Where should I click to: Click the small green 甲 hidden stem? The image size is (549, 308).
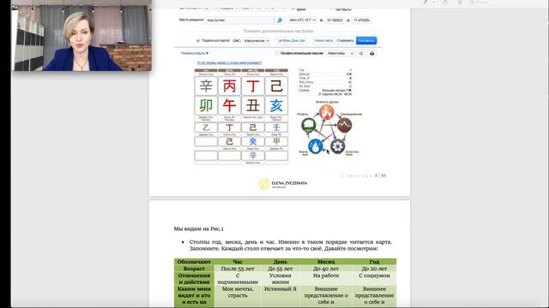(x=276, y=141)
